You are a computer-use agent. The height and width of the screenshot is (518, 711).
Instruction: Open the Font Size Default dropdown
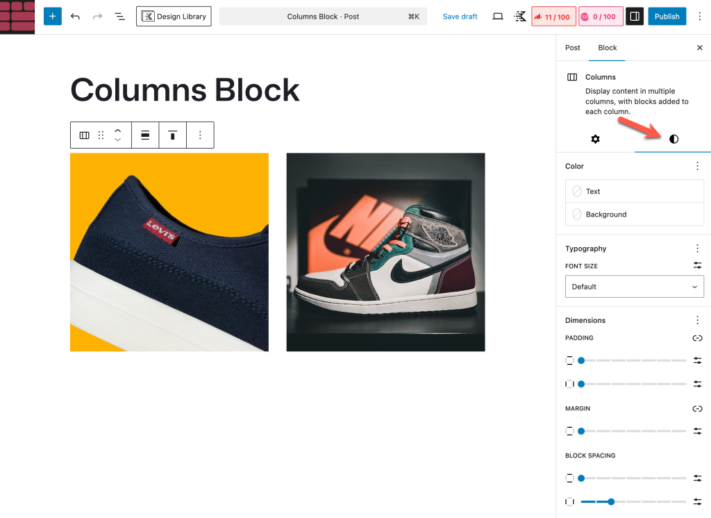634,287
